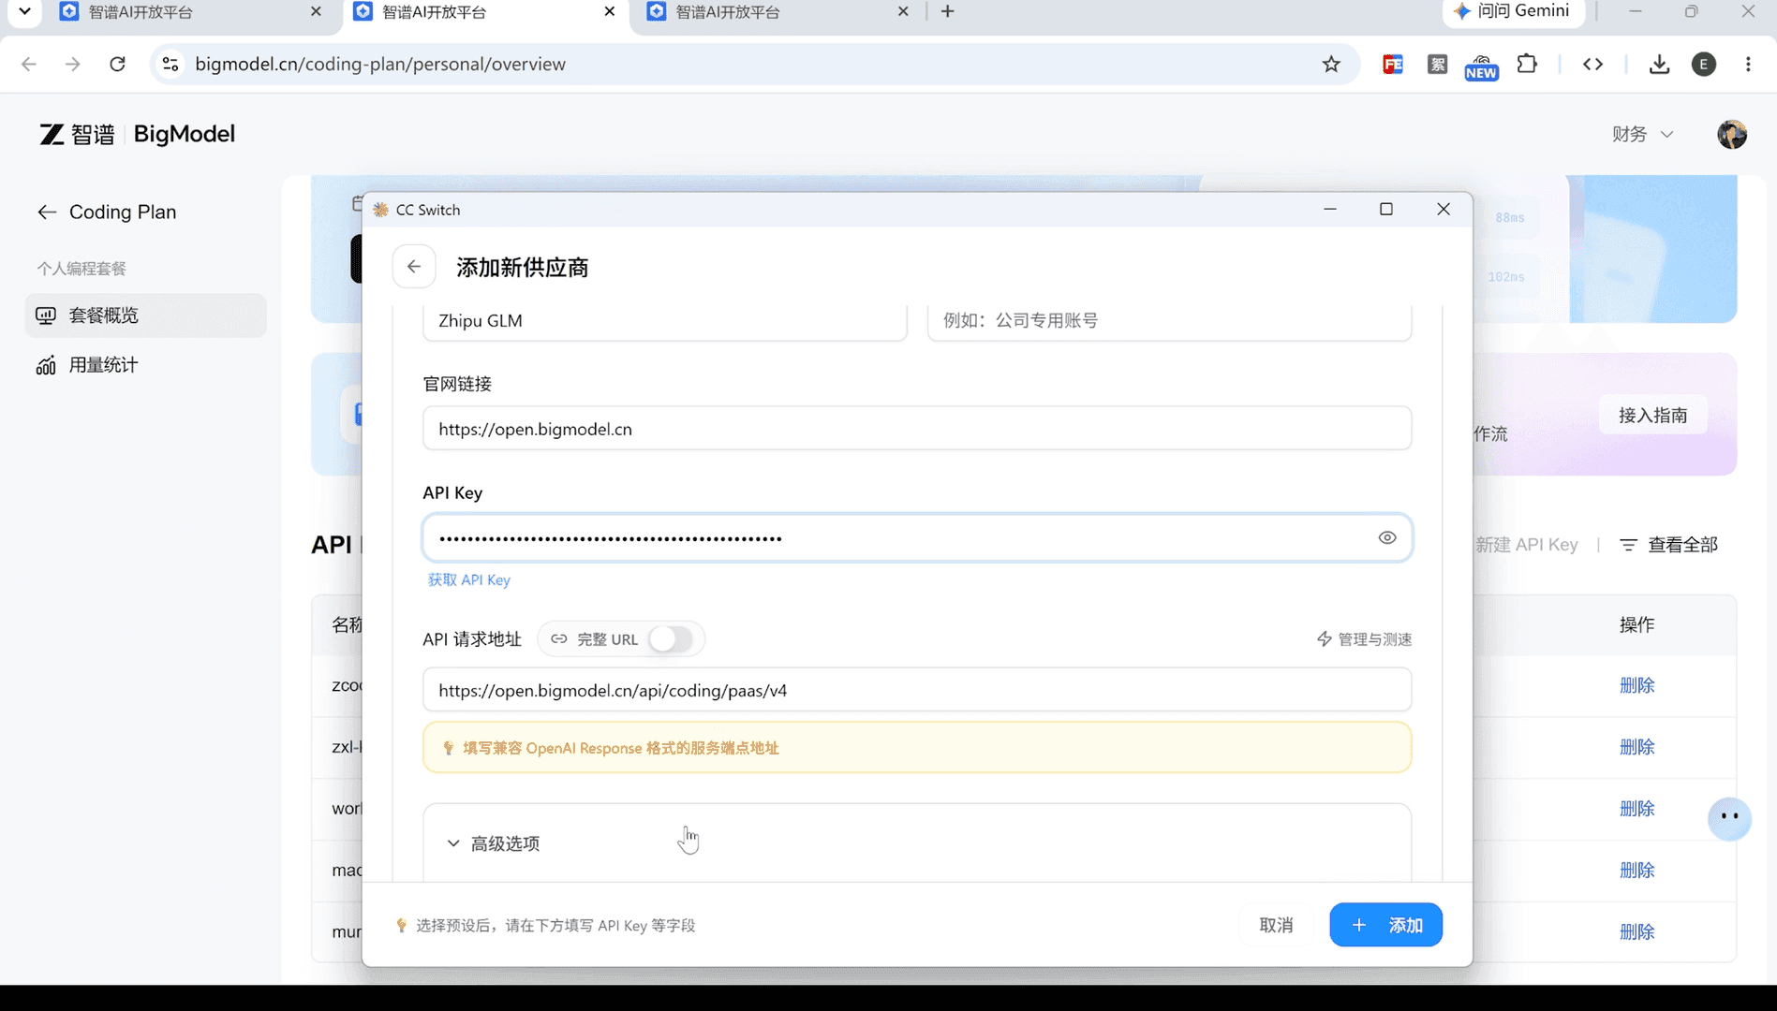Click the browser forward button

pos(72,64)
